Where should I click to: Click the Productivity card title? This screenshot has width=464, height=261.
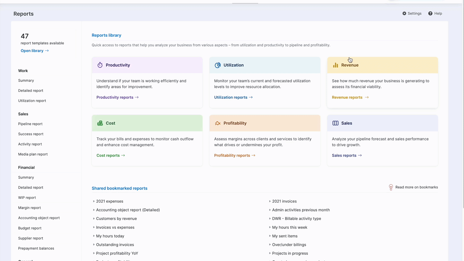118,65
